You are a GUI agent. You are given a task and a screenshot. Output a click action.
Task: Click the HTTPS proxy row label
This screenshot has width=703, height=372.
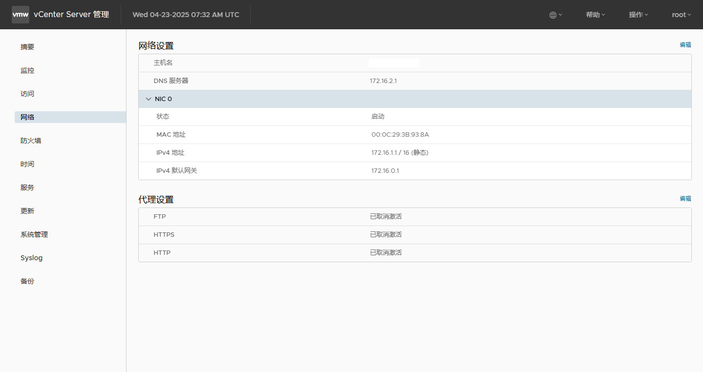click(164, 235)
